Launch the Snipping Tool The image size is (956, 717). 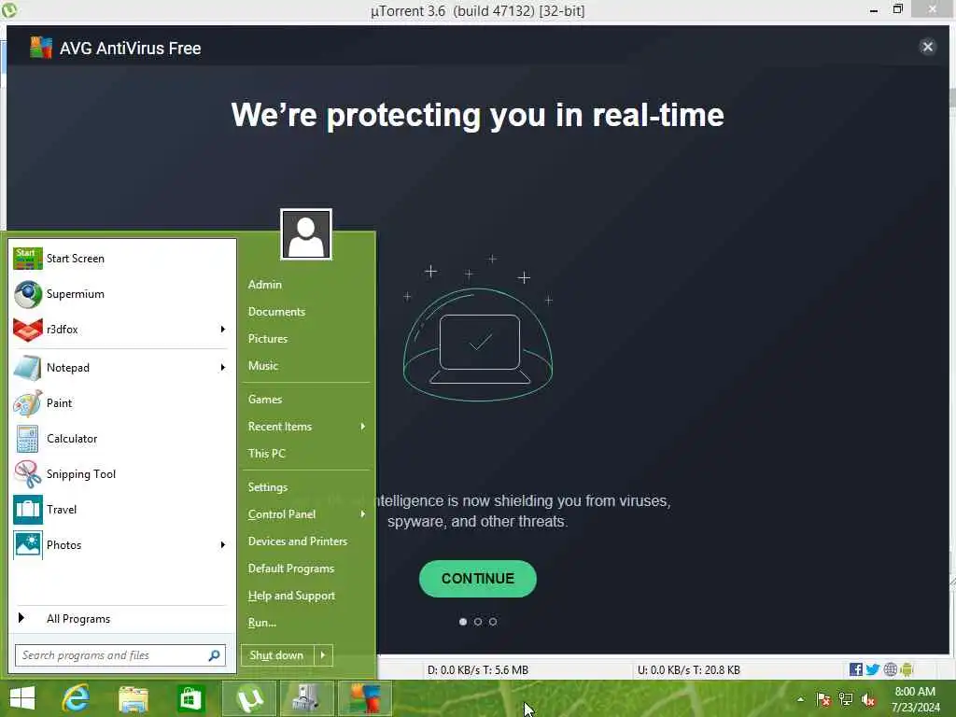[x=120, y=473]
